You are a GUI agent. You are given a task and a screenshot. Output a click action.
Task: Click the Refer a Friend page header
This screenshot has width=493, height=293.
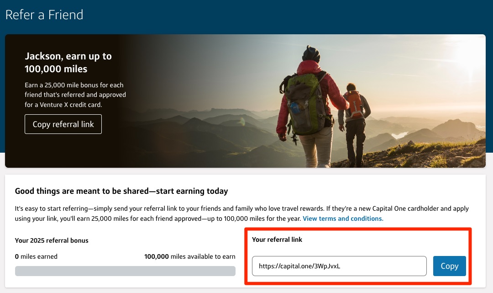[x=44, y=14]
